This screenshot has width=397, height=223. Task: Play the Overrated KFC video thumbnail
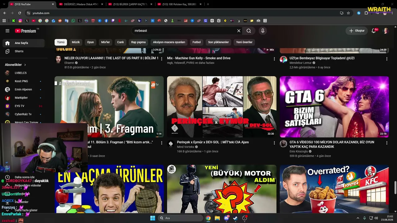[x=334, y=189]
